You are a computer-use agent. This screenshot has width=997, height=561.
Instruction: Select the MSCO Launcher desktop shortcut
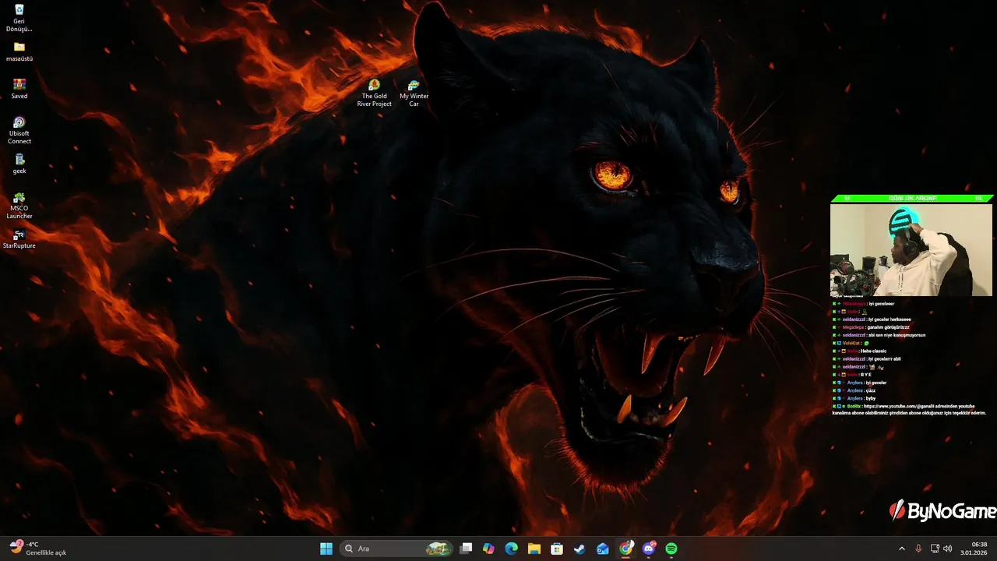tap(19, 206)
